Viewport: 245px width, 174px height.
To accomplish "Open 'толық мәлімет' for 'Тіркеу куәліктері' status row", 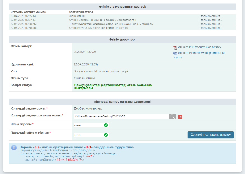I will pos(211,24).
